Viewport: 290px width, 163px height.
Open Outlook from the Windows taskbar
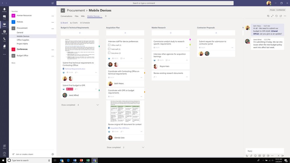(x=62, y=160)
